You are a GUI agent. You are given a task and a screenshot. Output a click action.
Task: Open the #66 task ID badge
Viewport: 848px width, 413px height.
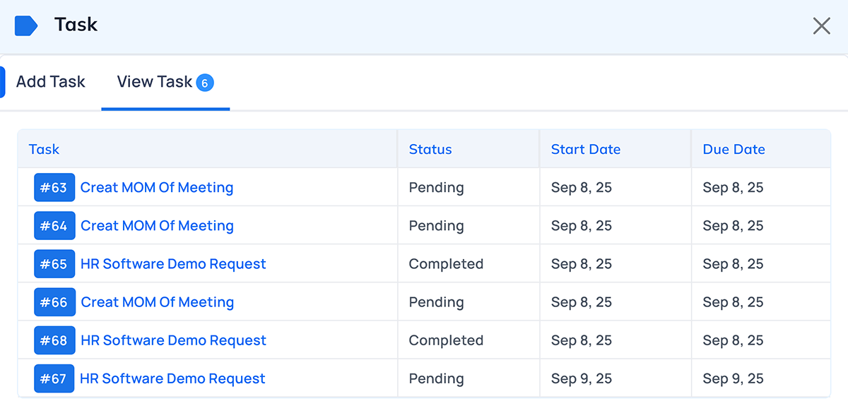click(x=54, y=302)
